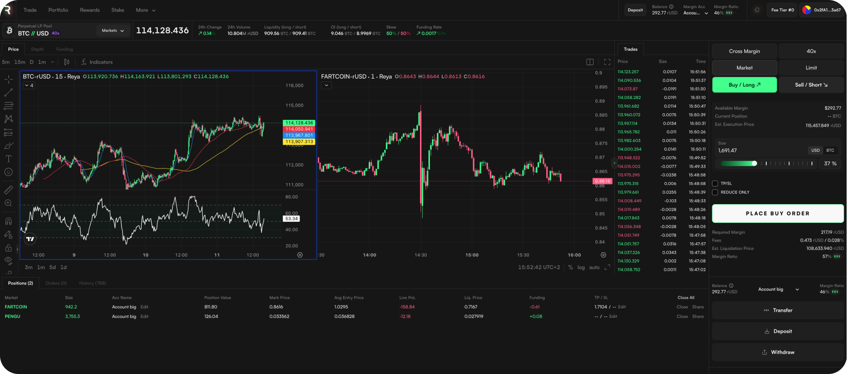Click the chart layout split icon

click(590, 62)
